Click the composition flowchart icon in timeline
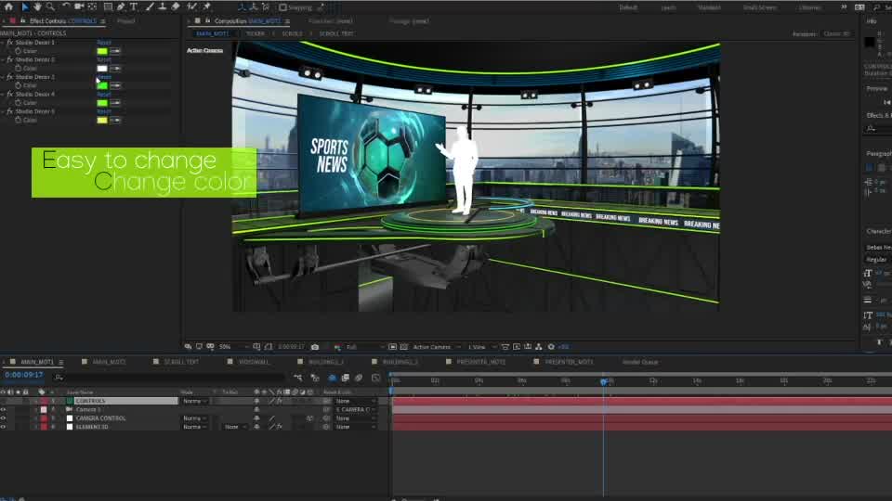The width and height of the screenshot is (892, 501). [x=298, y=378]
